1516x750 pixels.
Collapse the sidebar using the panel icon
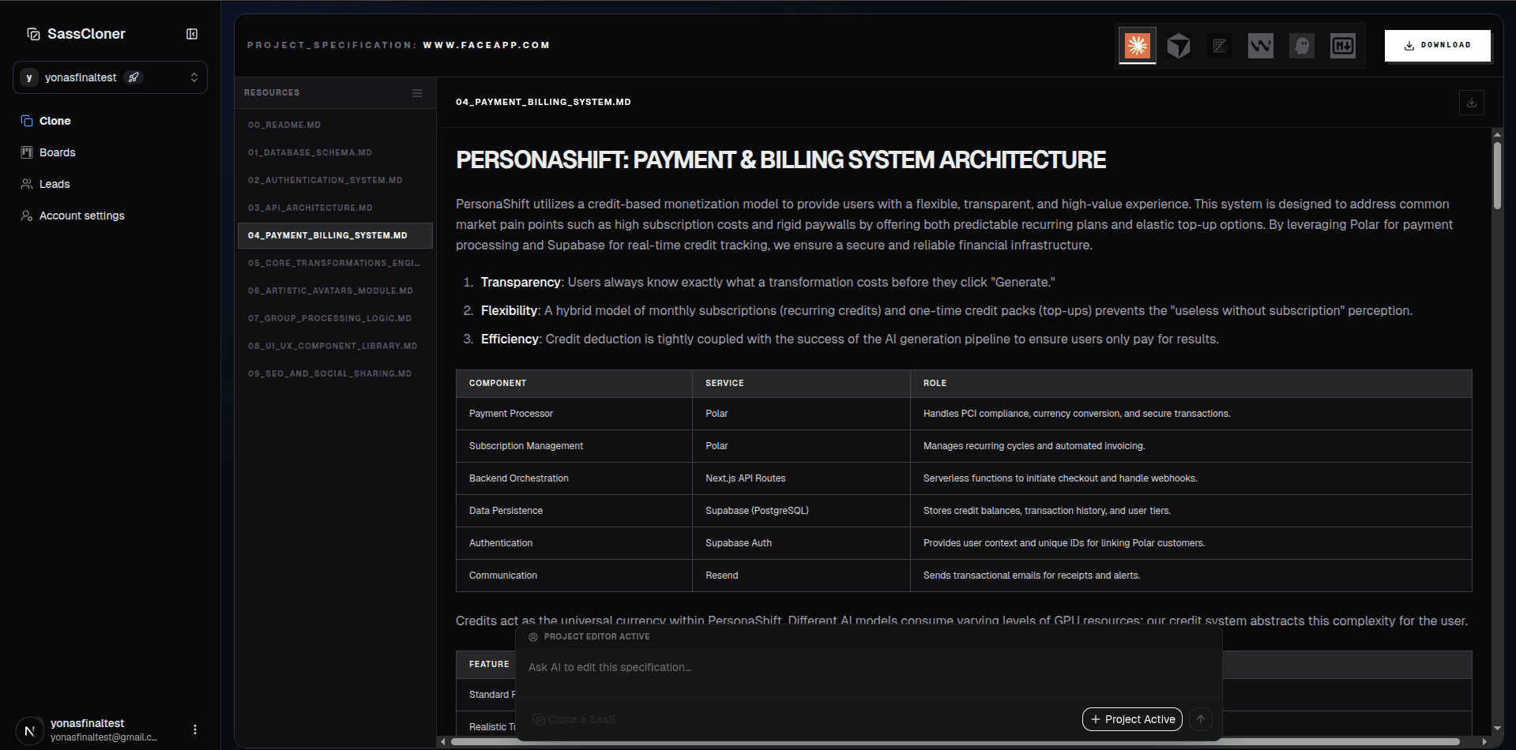pos(192,34)
